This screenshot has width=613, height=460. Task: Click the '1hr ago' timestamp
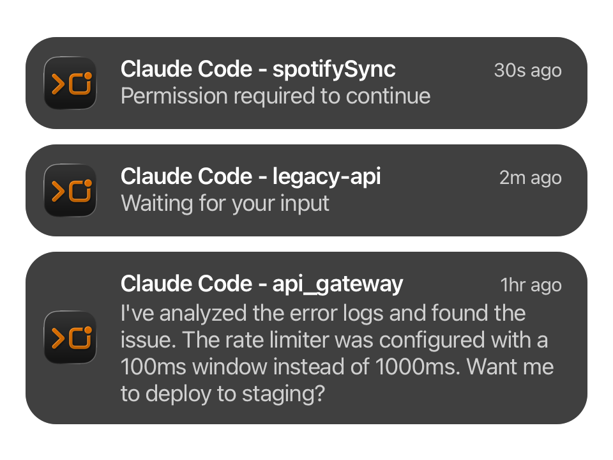click(531, 286)
